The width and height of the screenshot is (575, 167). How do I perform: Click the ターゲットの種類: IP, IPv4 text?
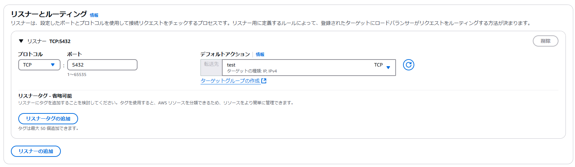click(252, 71)
